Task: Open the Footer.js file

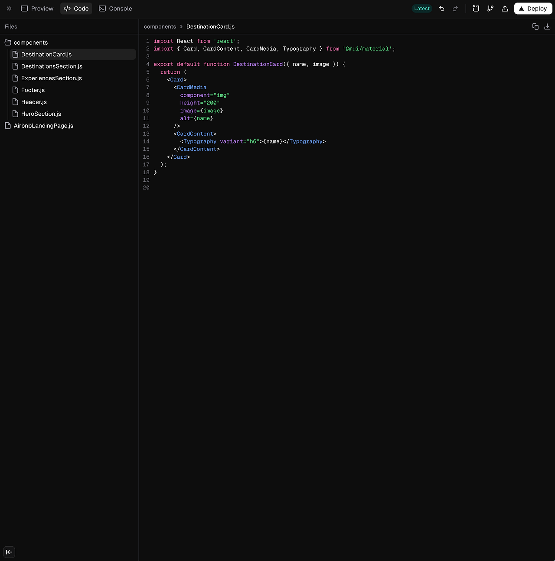Action: 33,90
